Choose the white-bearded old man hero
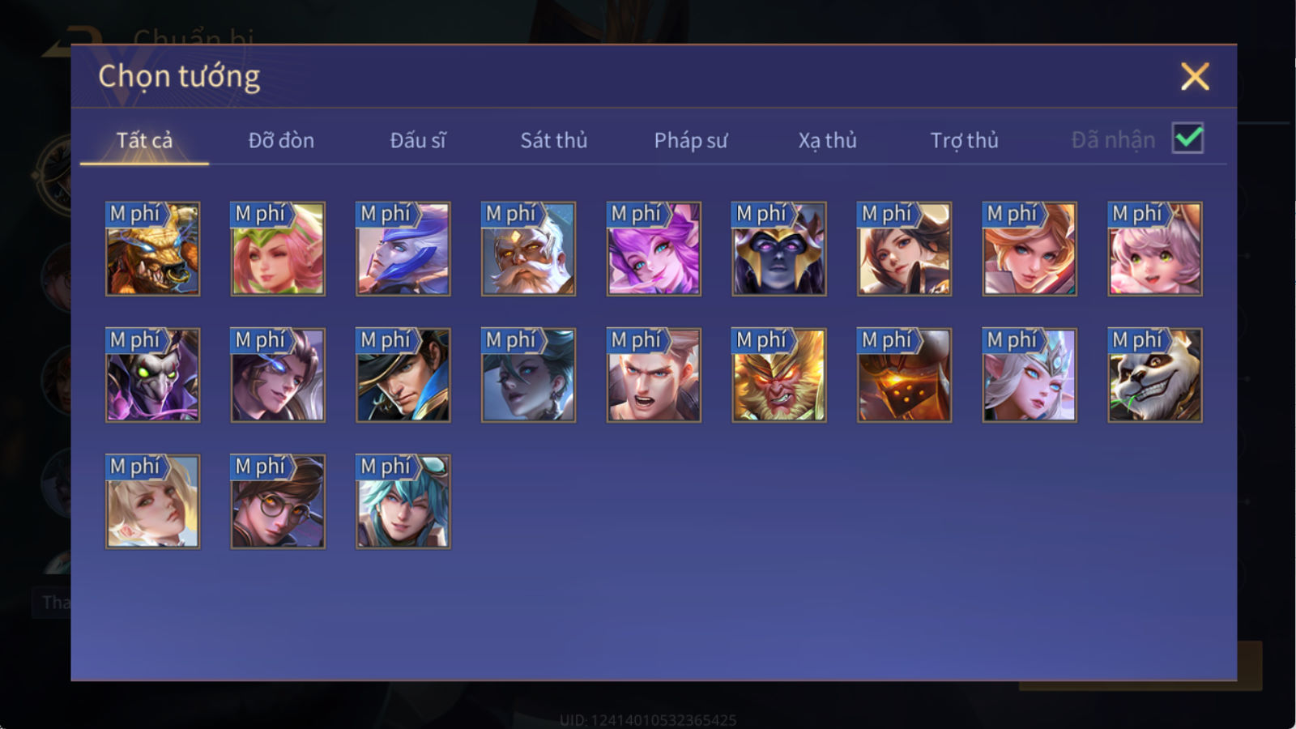 tap(528, 249)
